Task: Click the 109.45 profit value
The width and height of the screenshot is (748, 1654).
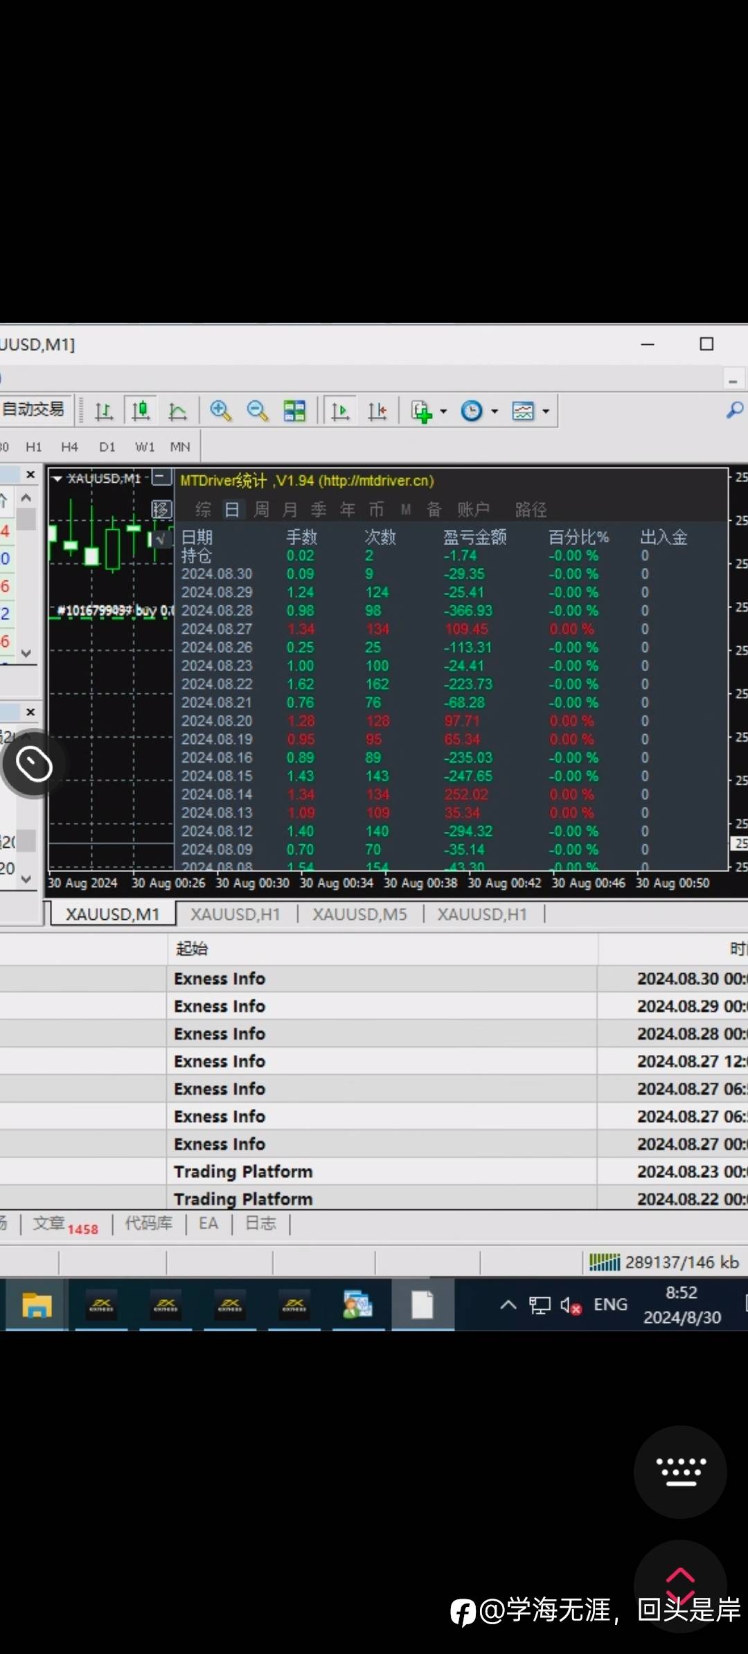Action: click(466, 629)
